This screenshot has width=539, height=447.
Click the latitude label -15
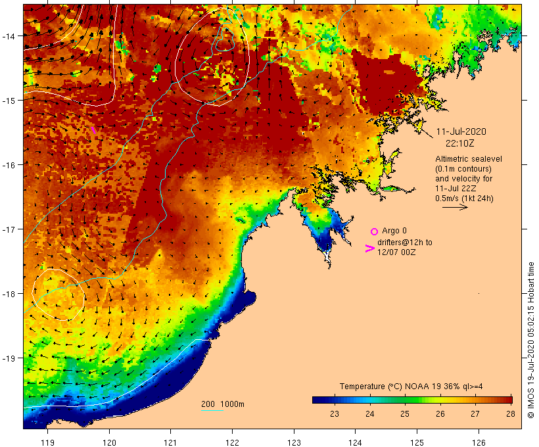8,101
